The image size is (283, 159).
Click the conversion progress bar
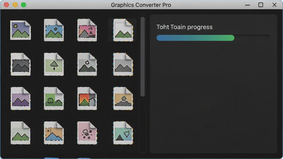point(213,38)
